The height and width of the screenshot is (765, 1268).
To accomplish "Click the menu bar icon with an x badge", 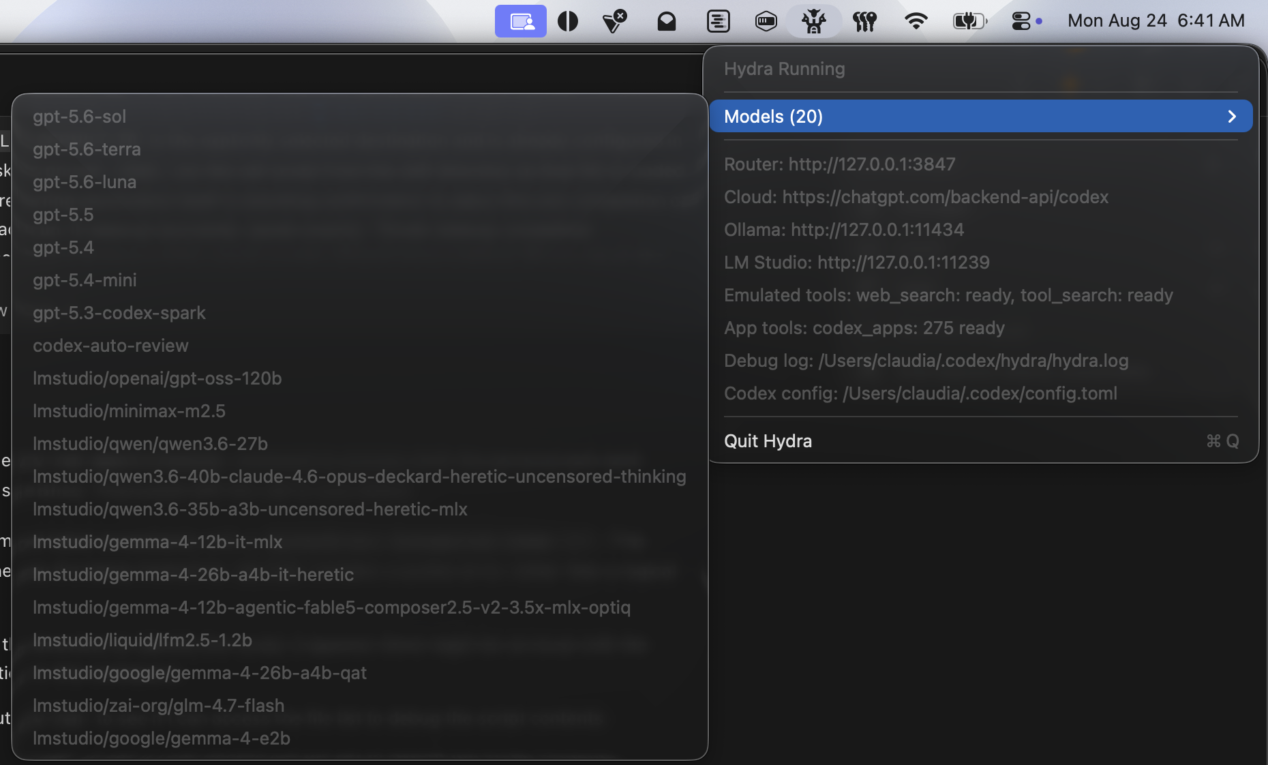I will [x=615, y=21].
